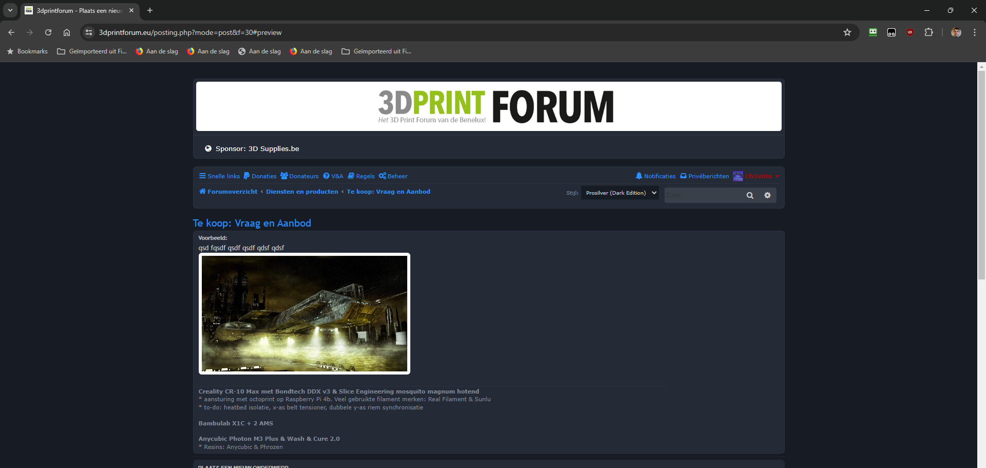Click the search magnifier icon
Screen dimensions: 986x468
pyautogui.click(x=750, y=195)
